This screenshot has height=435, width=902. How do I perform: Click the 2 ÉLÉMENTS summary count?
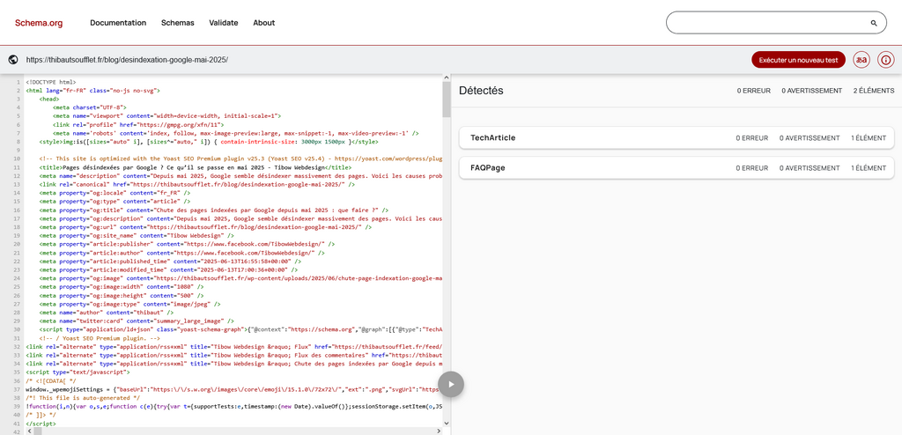(874, 91)
